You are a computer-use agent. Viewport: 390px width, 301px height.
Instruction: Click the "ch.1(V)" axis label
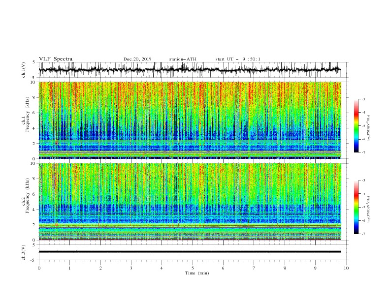24,70
